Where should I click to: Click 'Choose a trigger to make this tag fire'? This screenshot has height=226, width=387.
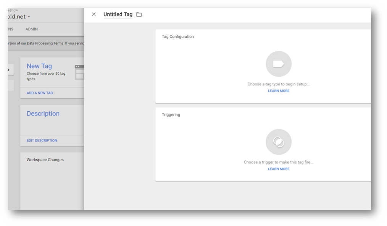click(x=279, y=162)
